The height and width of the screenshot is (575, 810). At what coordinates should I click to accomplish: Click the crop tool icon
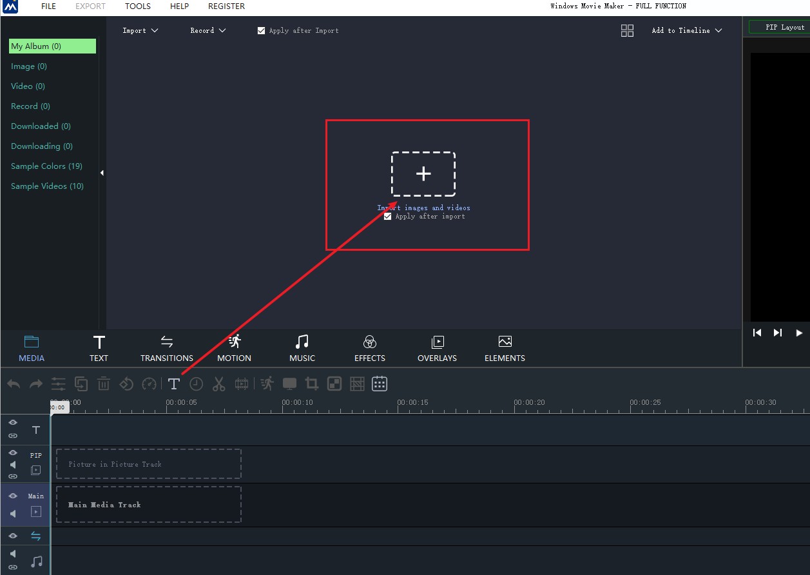pos(312,384)
